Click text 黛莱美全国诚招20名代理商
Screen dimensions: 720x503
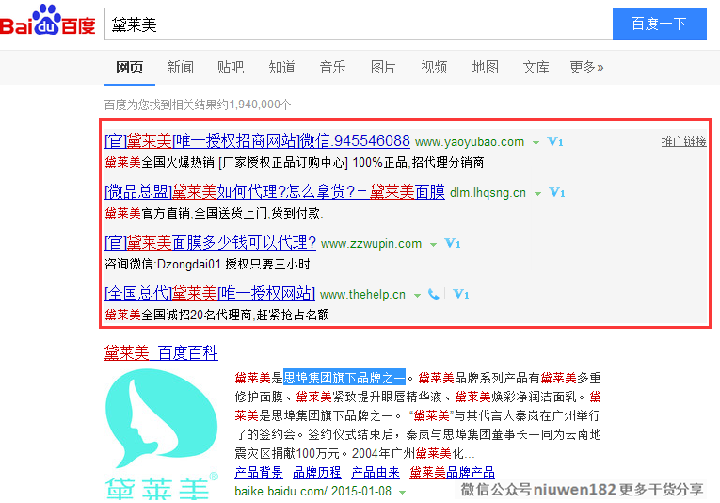click(x=178, y=315)
